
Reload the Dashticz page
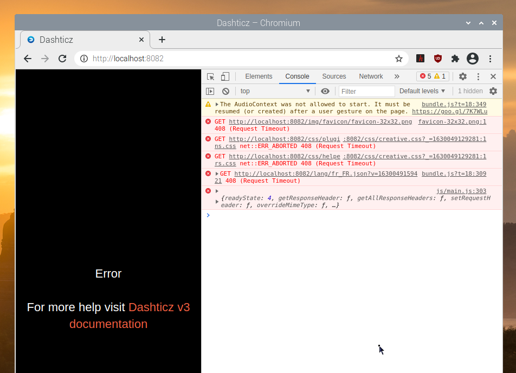pos(62,59)
